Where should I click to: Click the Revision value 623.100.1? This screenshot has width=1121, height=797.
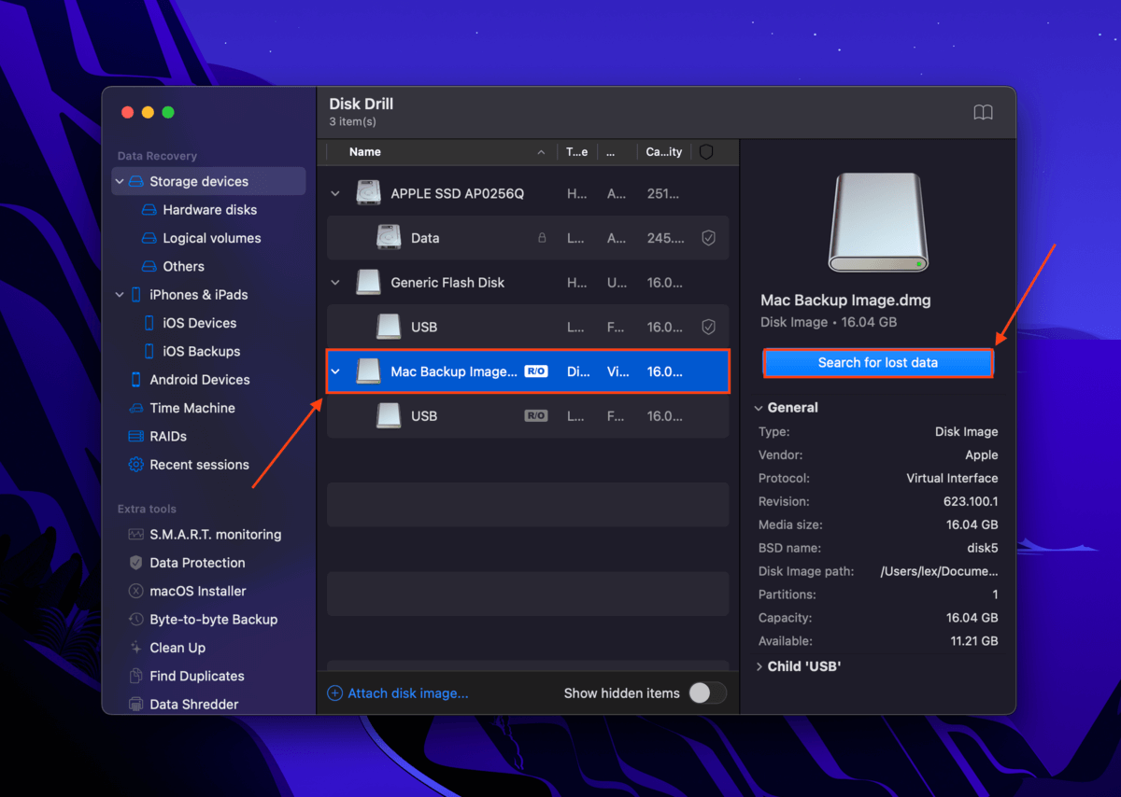(x=970, y=501)
